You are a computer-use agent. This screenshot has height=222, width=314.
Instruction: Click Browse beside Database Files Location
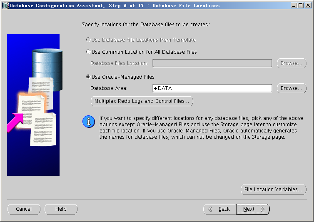tap(292, 63)
